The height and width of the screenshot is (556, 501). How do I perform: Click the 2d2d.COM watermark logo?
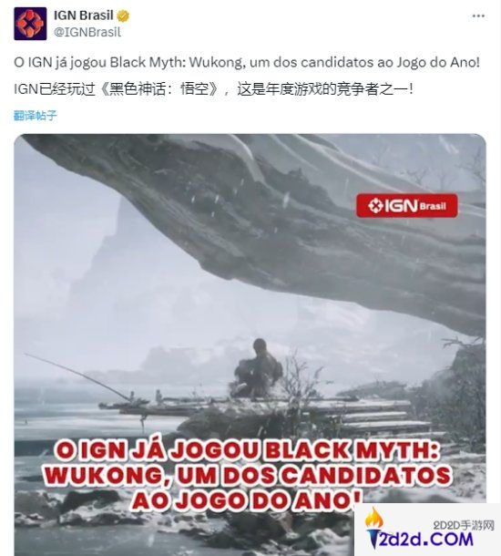[427, 530]
